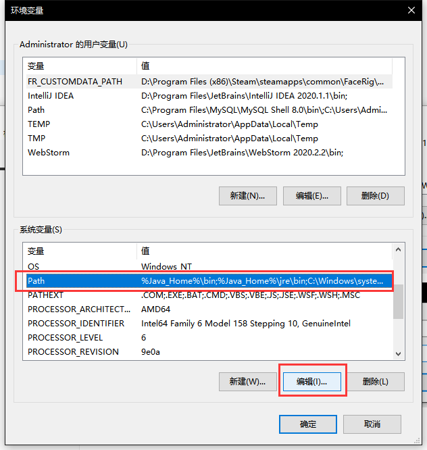The height and width of the screenshot is (450, 427).
Task: Click 编辑(E) button for user variables
Action: [311, 196]
